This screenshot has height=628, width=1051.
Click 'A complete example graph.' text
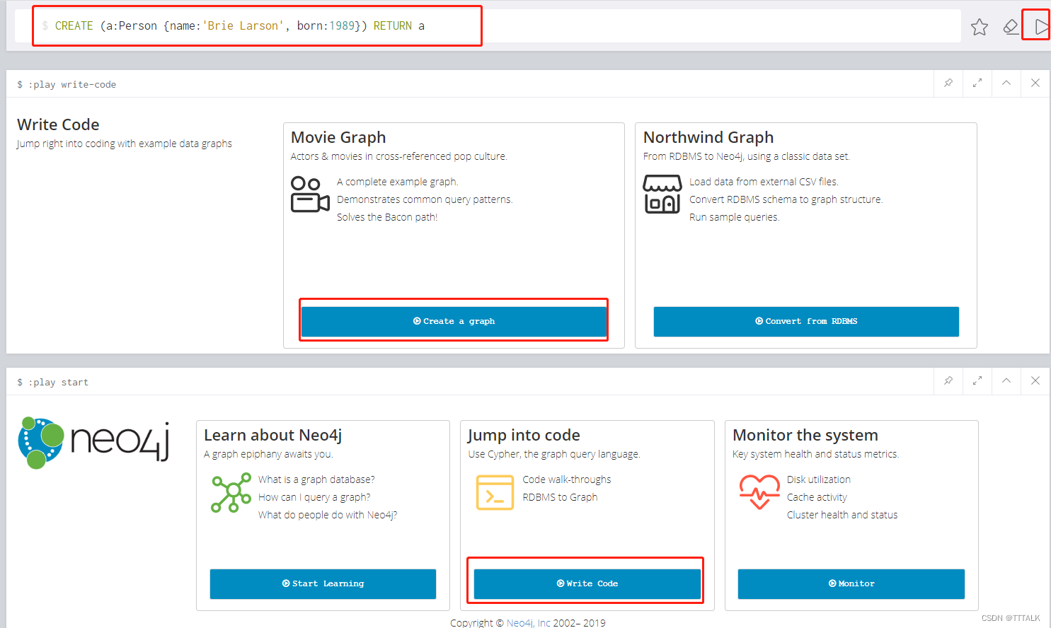[398, 182]
